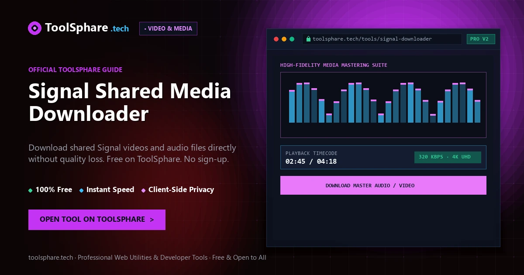Click the purple dot beside Client-Side Privacy
This screenshot has height=275, width=524.
pyautogui.click(x=144, y=190)
